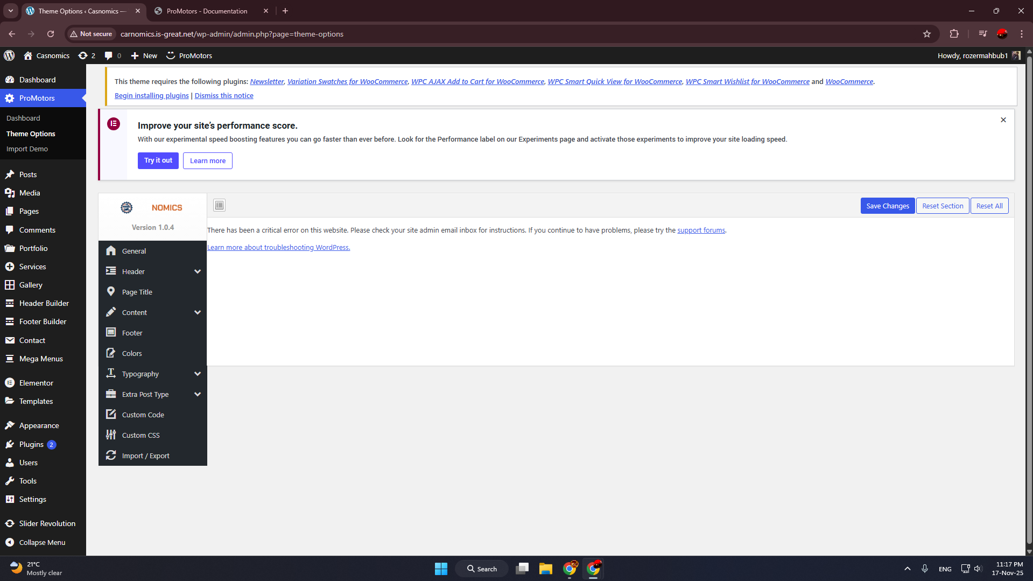
Task: Open Elementor from the admin sidebar
Action: (x=36, y=382)
